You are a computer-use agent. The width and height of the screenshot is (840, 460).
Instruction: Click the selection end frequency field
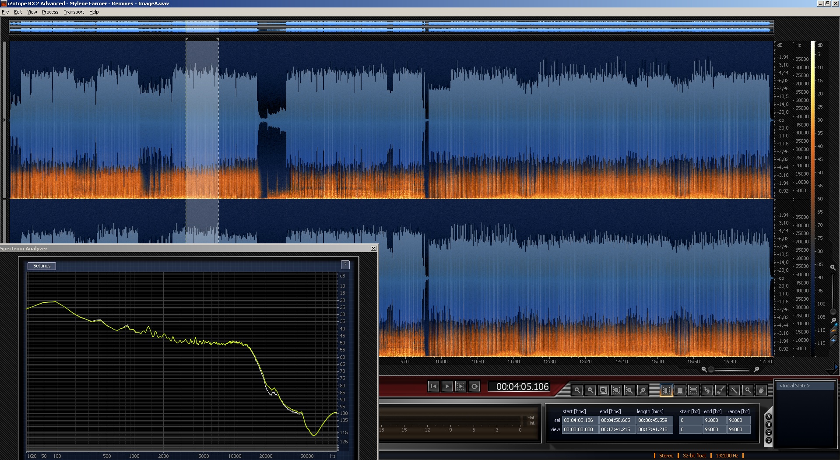click(714, 420)
